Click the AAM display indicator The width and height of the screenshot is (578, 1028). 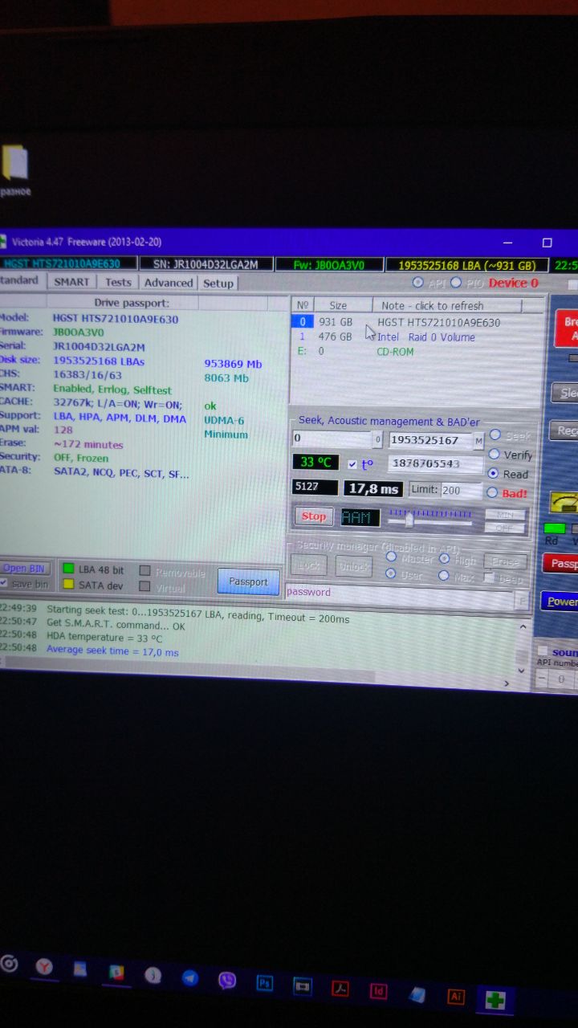coord(360,517)
